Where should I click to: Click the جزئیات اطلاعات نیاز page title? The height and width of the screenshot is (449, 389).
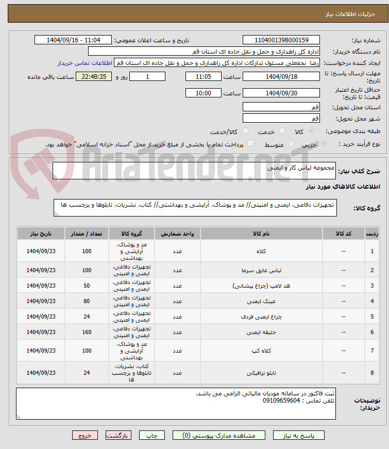(350, 14)
